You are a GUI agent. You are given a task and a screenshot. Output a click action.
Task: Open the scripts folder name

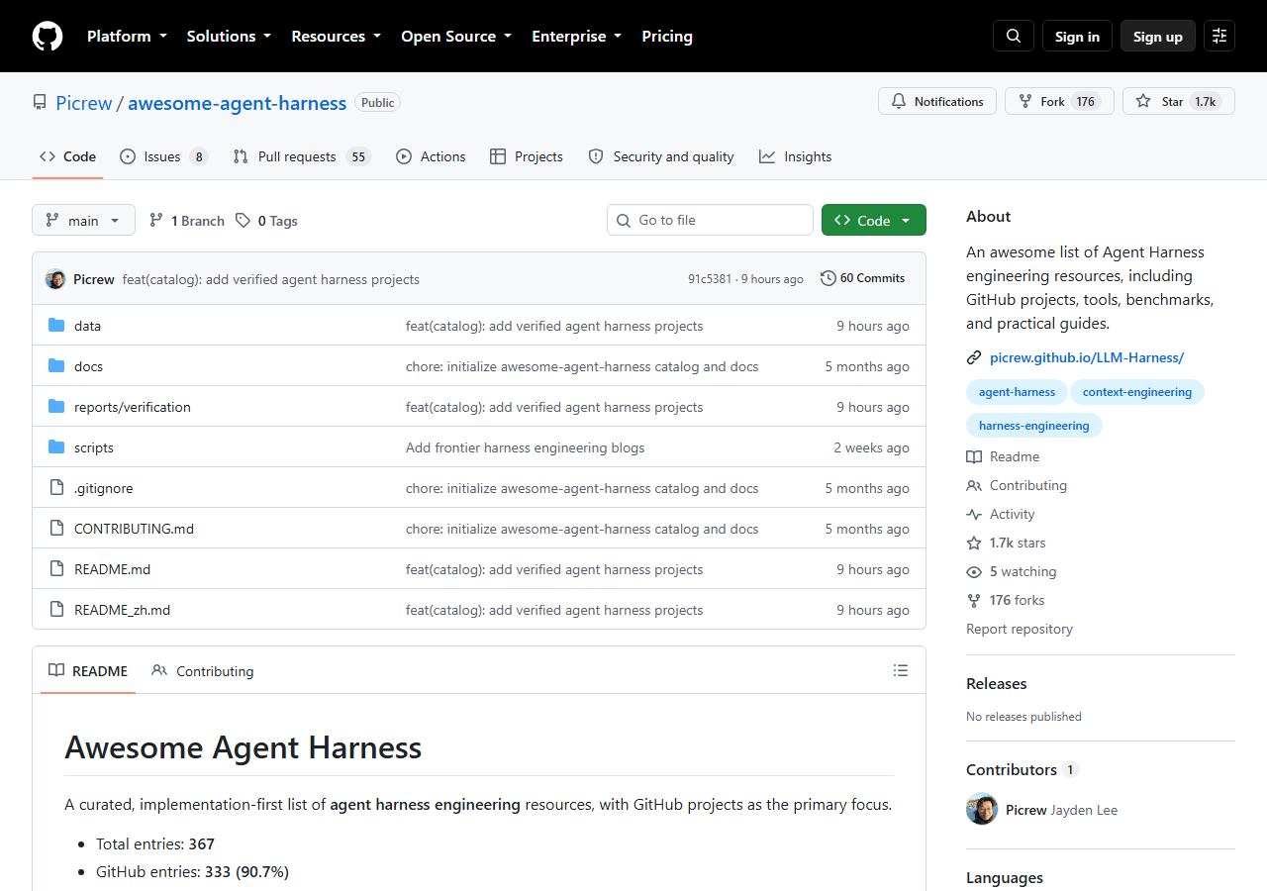[x=94, y=447]
